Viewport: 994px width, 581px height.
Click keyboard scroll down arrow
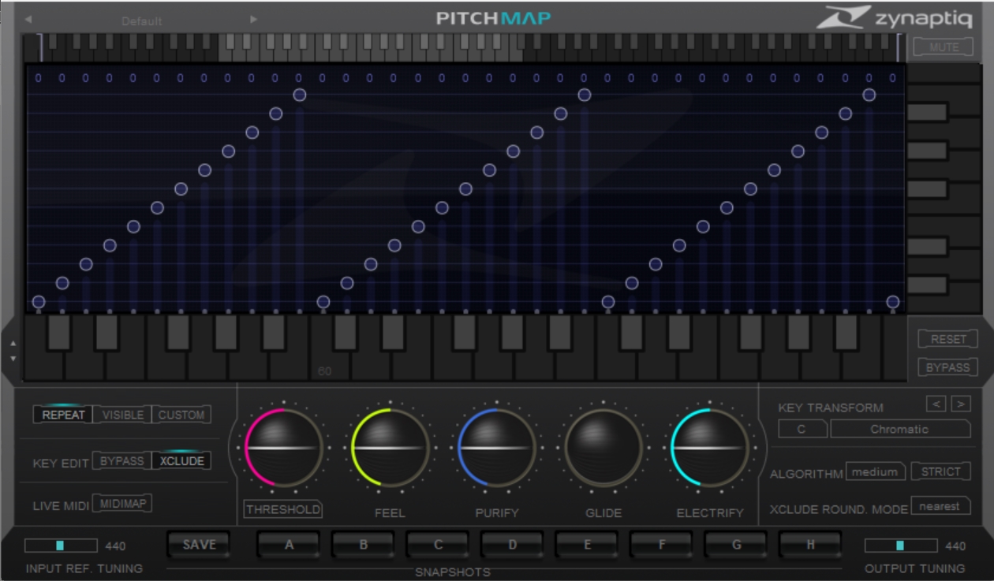[x=12, y=358]
